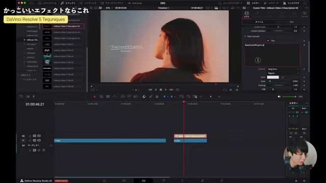Screen dimensions: 326x183
Task: Select the Toolbox (ツールボックス) tree item
Action: point(30,80)
